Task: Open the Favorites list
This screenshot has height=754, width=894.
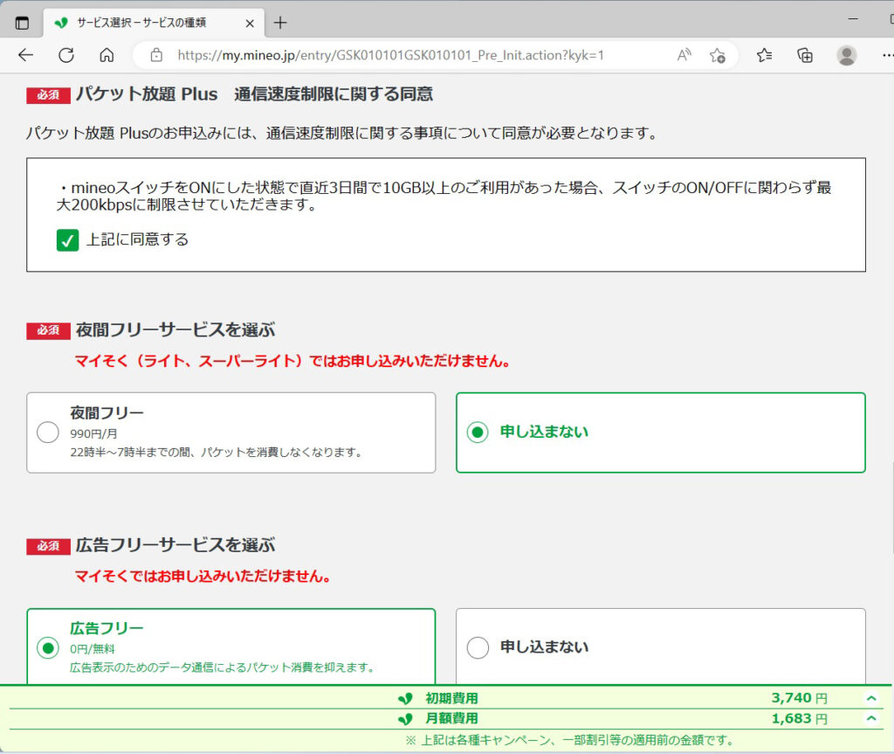Action: coord(764,55)
